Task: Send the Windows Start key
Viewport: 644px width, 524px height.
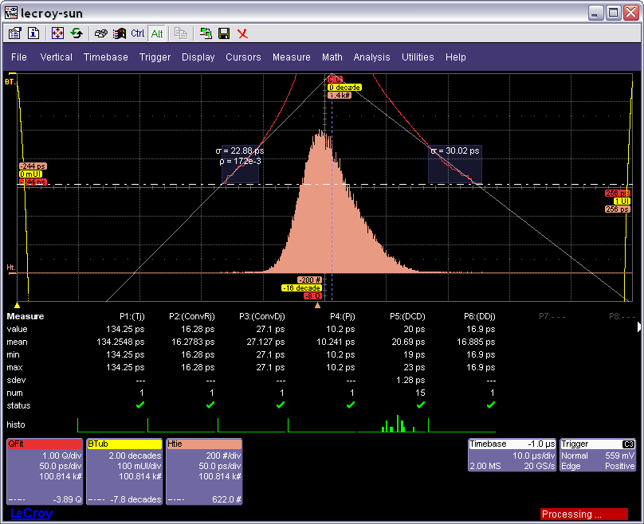Action: pyautogui.click(x=119, y=33)
